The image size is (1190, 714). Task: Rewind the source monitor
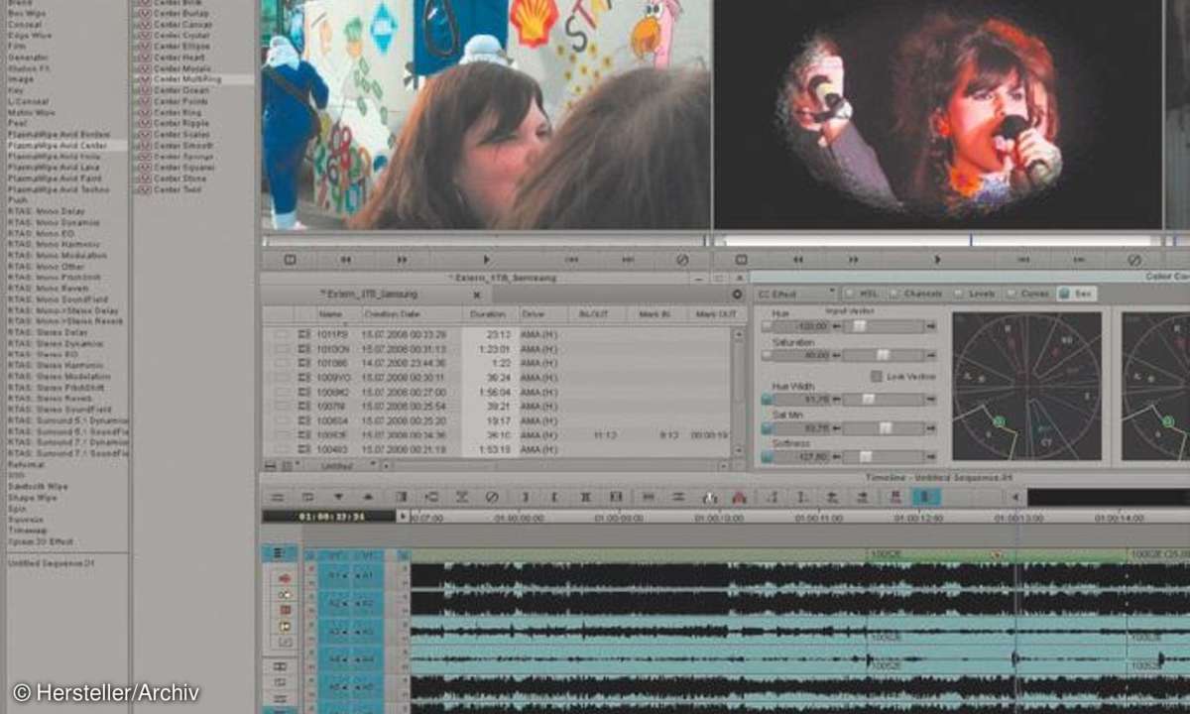point(346,260)
